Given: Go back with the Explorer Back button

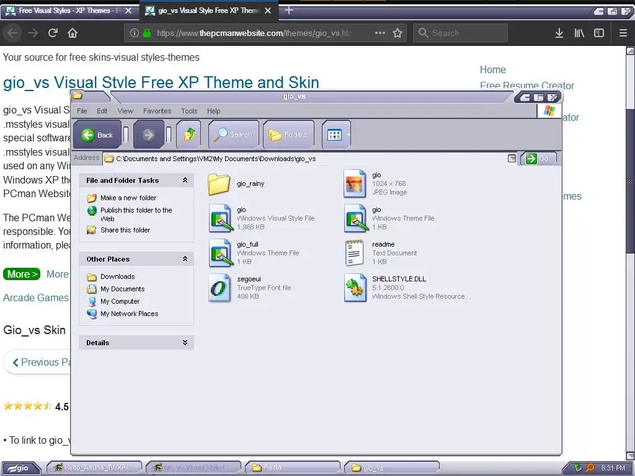Looking at the screenshot, I should [x=97, y=134].
